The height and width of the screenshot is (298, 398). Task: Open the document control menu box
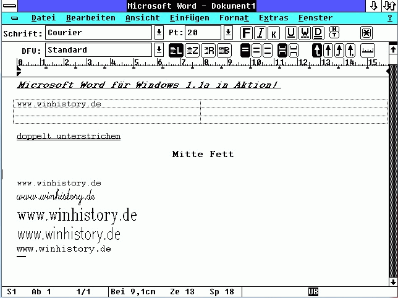[15, 18]
